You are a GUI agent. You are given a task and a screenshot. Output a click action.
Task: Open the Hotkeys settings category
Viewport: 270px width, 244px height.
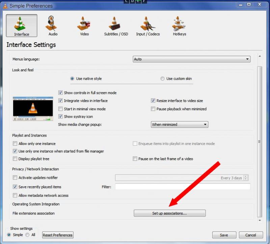tap(179, 26)
